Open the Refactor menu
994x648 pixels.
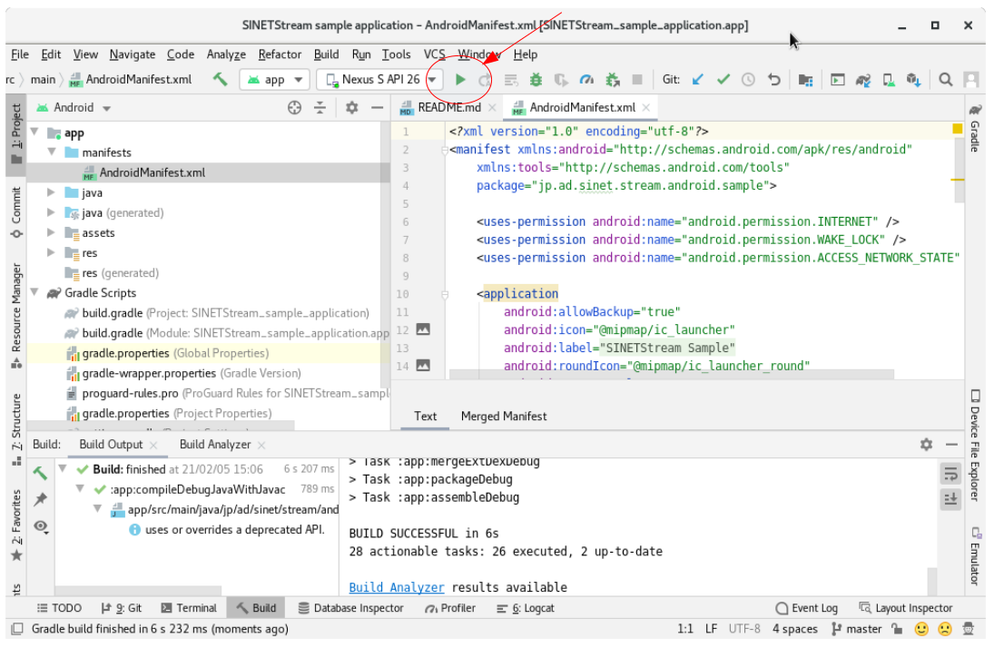(280, 54)
